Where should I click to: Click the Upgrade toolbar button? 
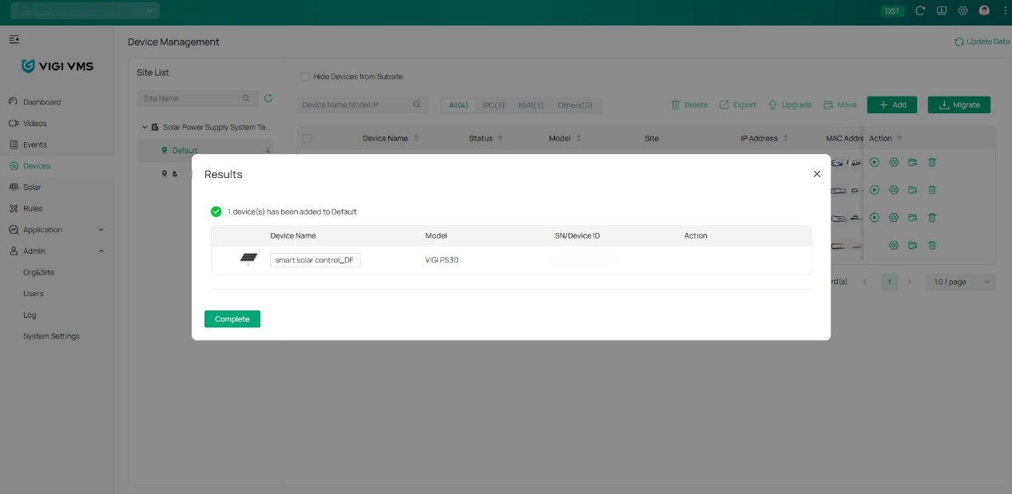(x=790, y=105)
